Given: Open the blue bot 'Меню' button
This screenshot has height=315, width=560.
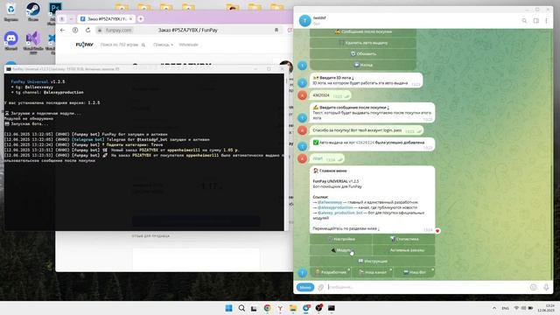Looking at the screenshot, I should [305, 287].
